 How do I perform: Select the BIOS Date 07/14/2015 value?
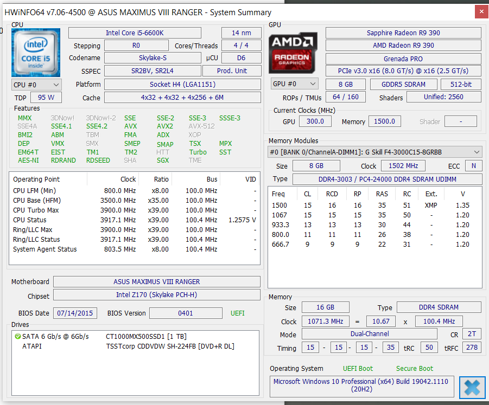tap(75, 313)
